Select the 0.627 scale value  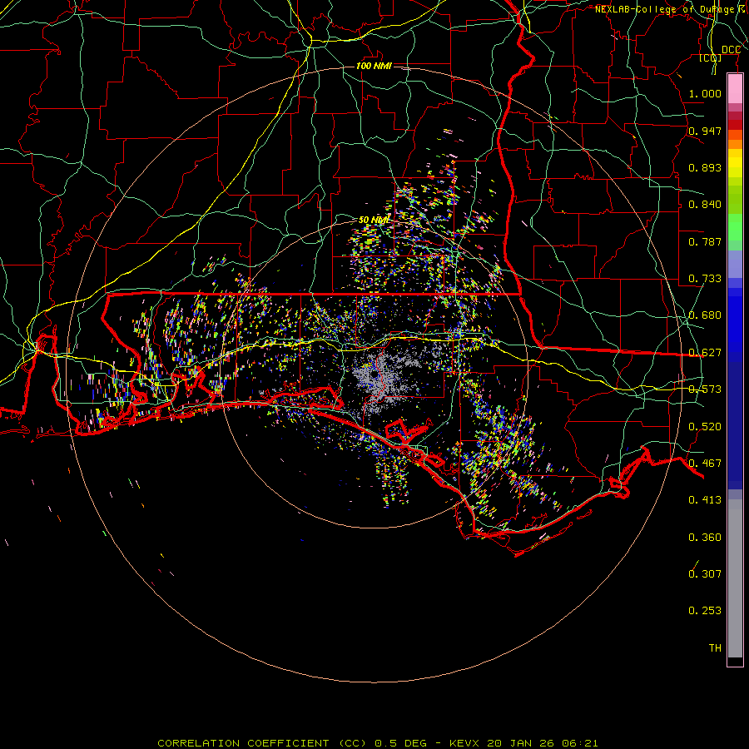(x=705, y=353)
